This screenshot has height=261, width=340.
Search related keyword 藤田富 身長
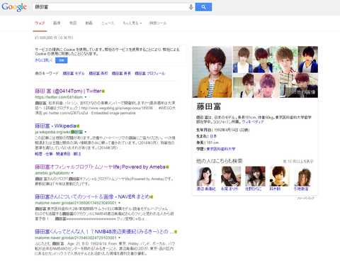tap(121, 74)
